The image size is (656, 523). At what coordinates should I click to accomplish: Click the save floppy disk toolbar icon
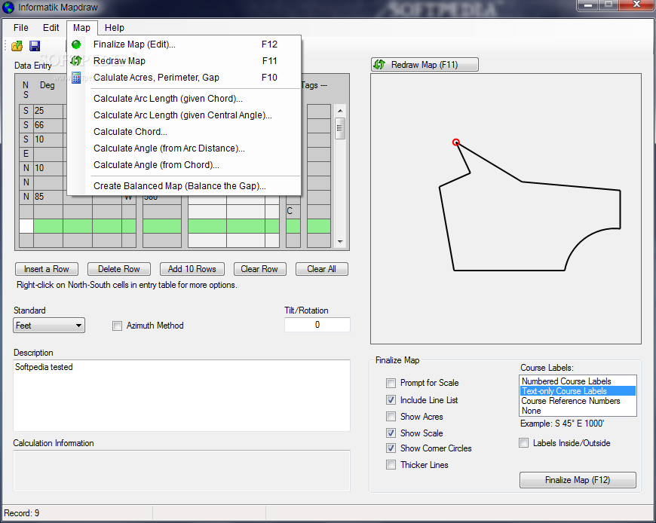[35, 46]
